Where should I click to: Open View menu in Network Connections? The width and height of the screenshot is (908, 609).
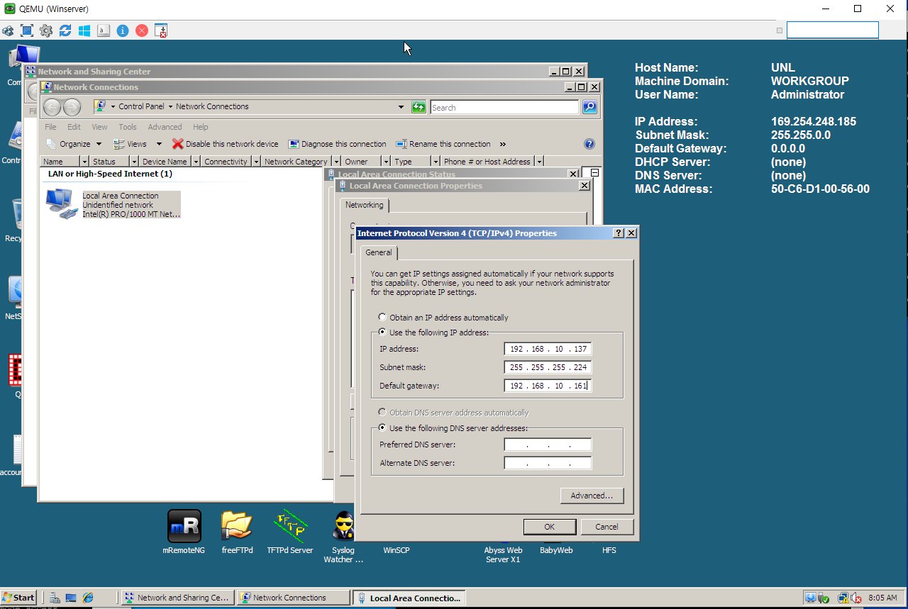tap(99, 127)
